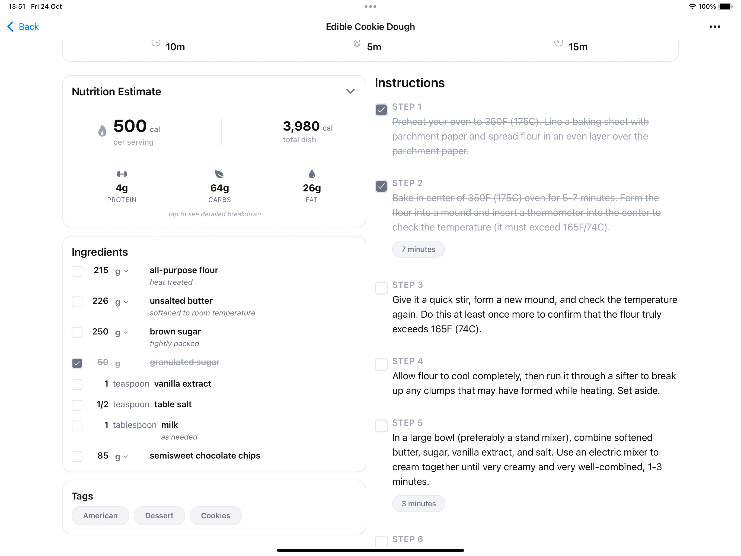The width and height of the screenshot is (741, 556).
Task: Tap the prep time clock icon
Action: click(x=156, y=43)
